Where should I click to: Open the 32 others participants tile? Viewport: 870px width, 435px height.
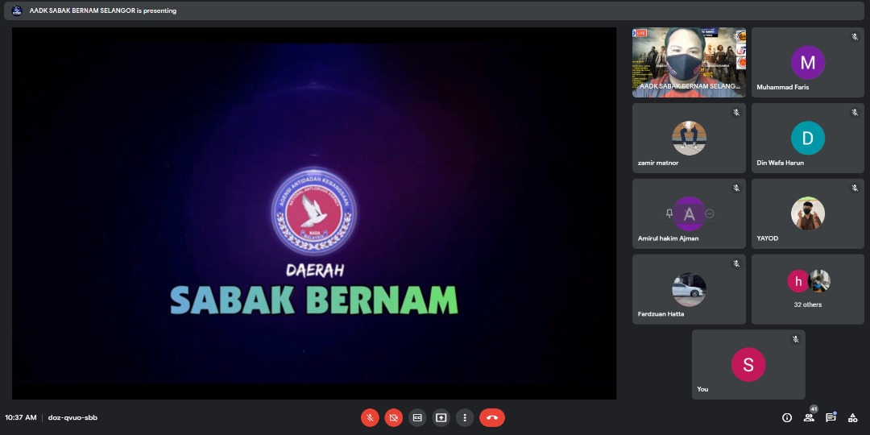click(x=808, y=289)
